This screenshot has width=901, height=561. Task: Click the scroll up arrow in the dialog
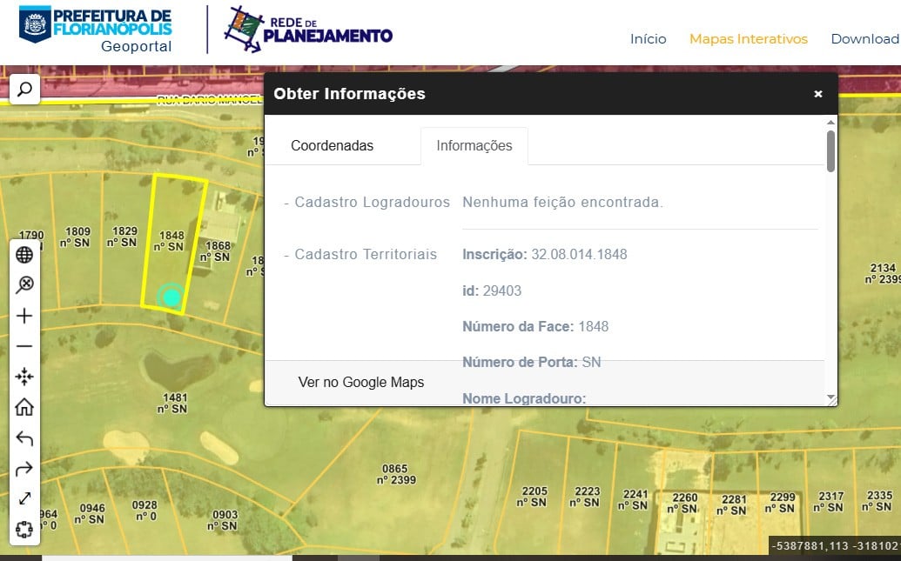(830, 123)
